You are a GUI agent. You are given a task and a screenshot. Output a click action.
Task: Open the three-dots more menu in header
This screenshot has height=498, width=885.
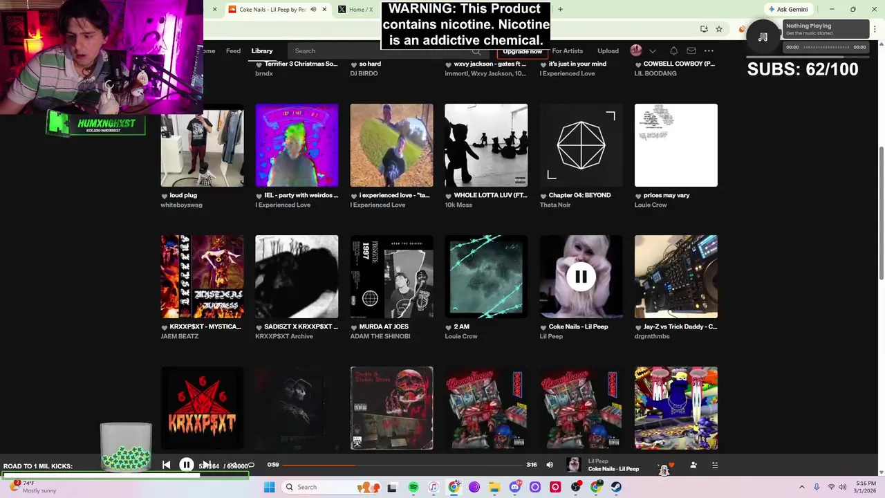coord(709,50)
